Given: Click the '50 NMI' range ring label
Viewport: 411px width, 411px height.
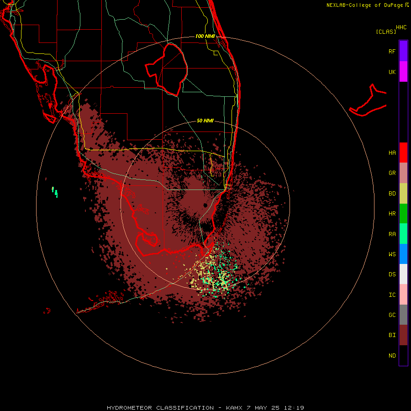Looking at the screenshot, I should click(x=205, y=121).
